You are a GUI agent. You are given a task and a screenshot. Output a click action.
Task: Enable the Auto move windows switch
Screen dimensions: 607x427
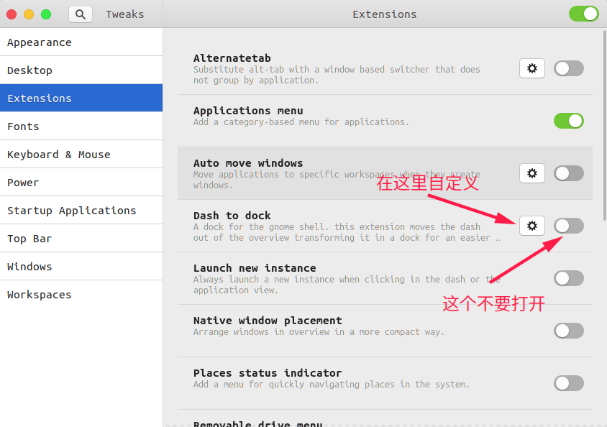(569, 173)
